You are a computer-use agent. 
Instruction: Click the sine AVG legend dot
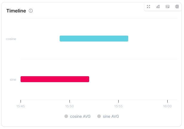point(99,116)
